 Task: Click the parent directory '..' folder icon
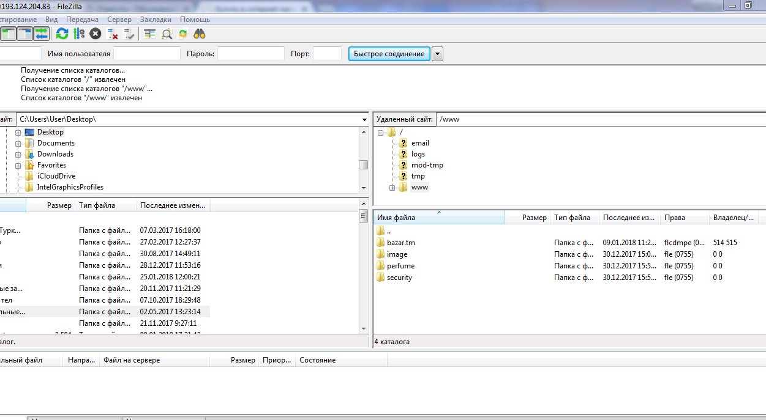tap(380, 231)
